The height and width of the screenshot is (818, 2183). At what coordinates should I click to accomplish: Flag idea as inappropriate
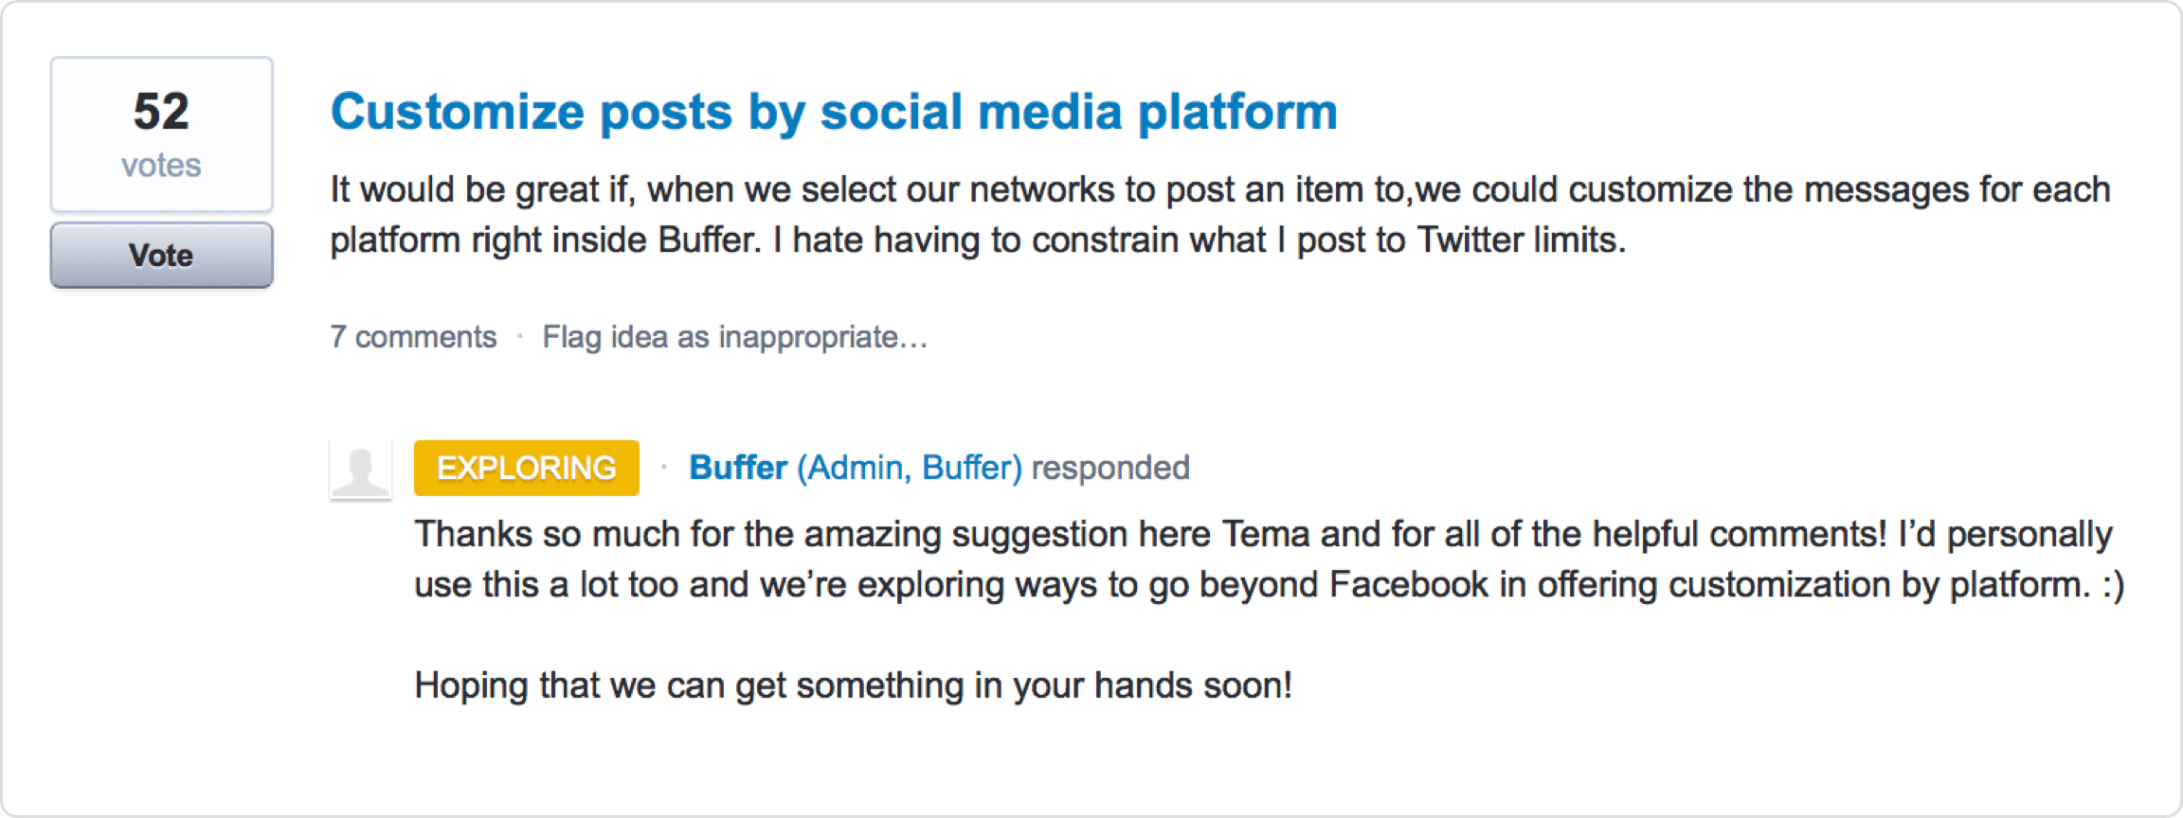click(x=734, y=337)
